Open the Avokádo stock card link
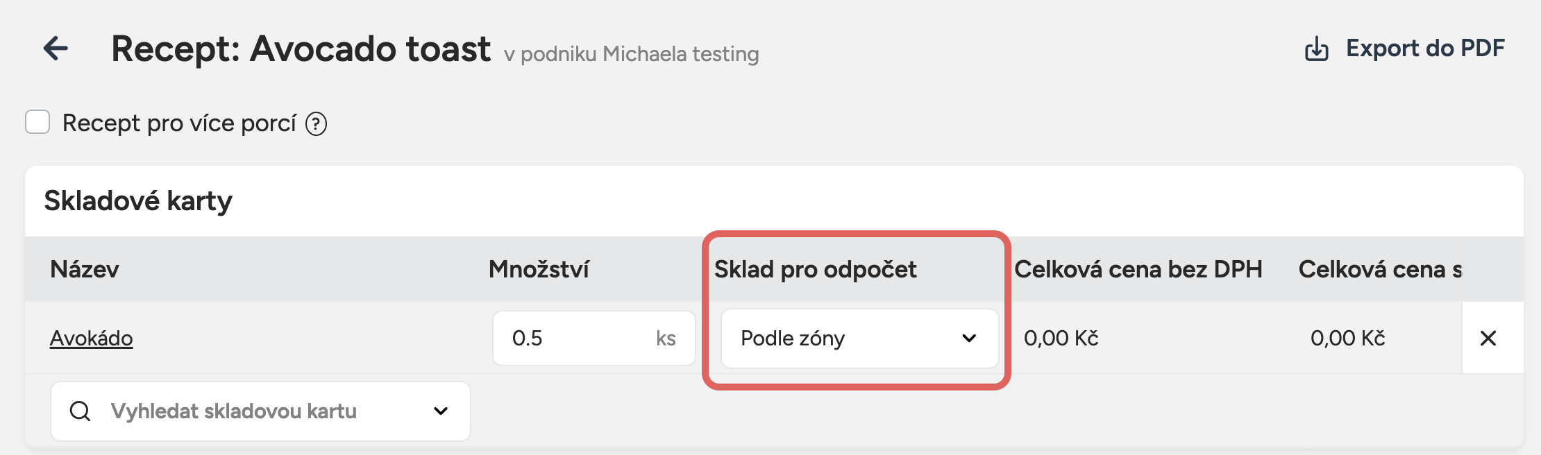The width and height of the screenshot is (1541, 455). point(91,338)
